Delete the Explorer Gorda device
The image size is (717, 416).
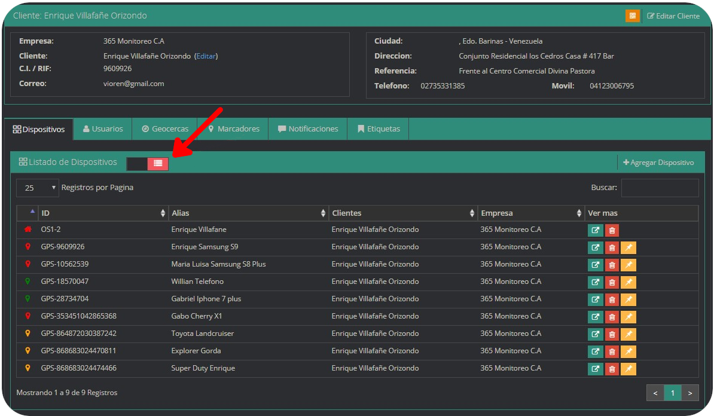coord(612,352)
